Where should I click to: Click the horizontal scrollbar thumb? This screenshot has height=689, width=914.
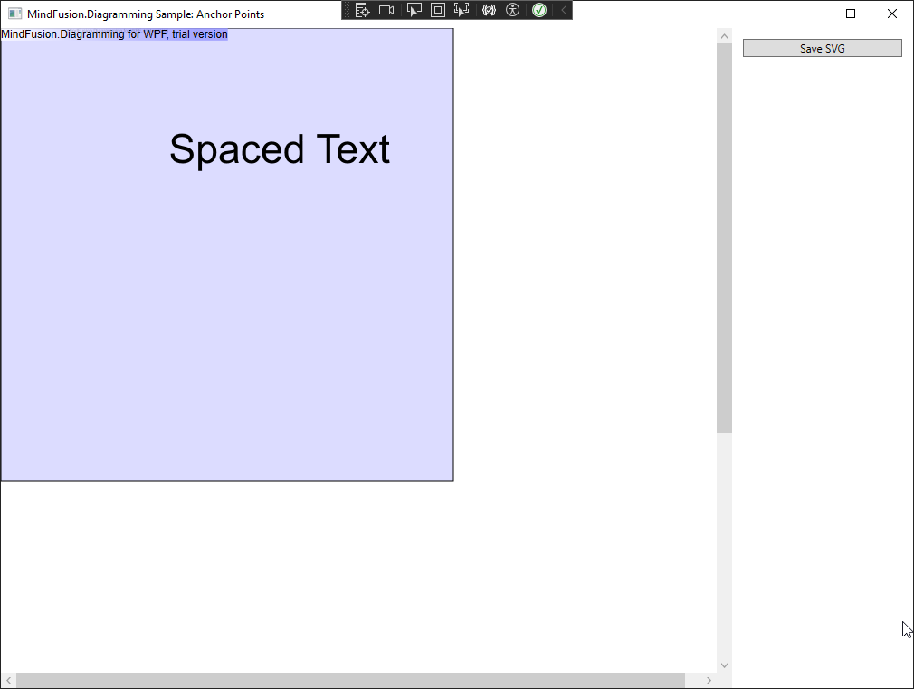350,681
